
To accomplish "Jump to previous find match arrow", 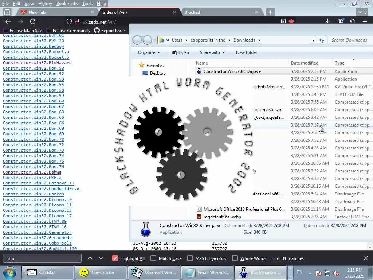I will point(90,258).
